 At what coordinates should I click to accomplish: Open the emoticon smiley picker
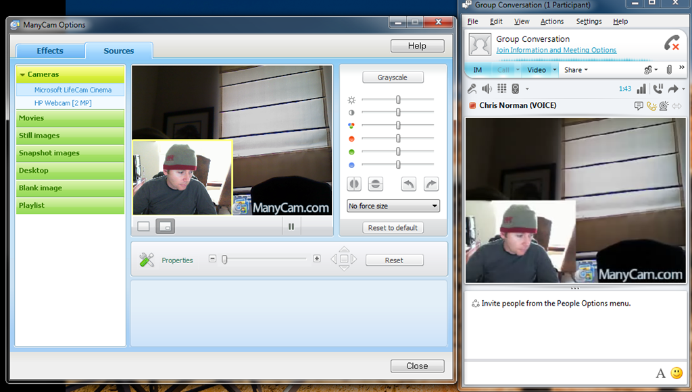click(x=676, y=373)
